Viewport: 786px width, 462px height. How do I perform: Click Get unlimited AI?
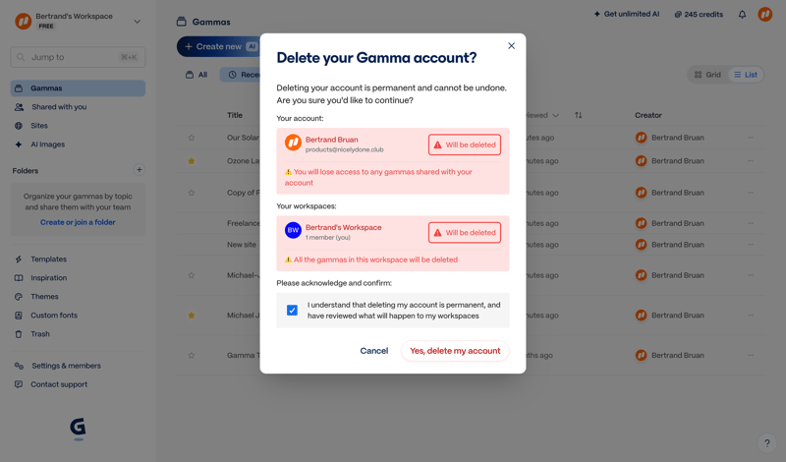627,14
